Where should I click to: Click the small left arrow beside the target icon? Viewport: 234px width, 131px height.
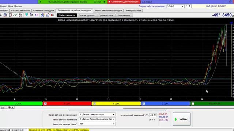(13, 107)
